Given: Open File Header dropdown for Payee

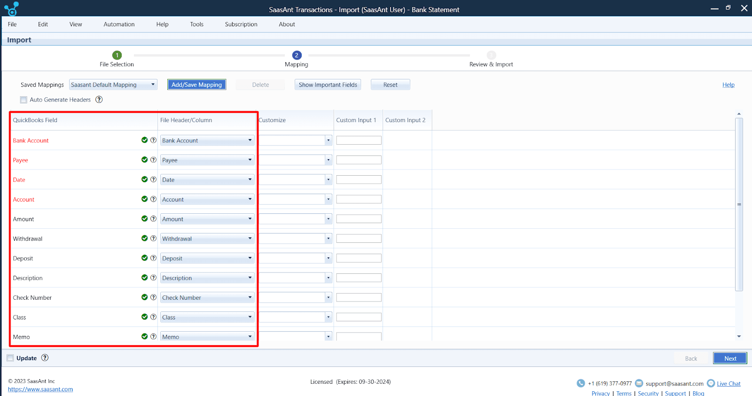Looking at the screenshot, I should pyautogui.click(x=207, y=160).
